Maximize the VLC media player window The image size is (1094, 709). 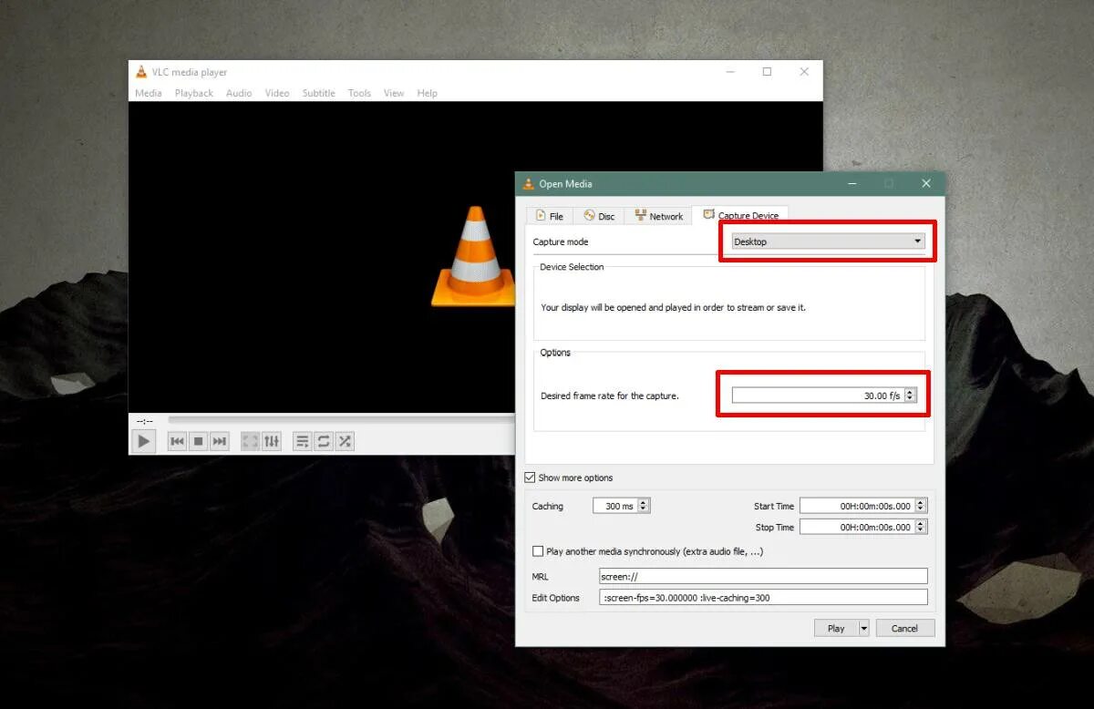[x=767, y=72]
